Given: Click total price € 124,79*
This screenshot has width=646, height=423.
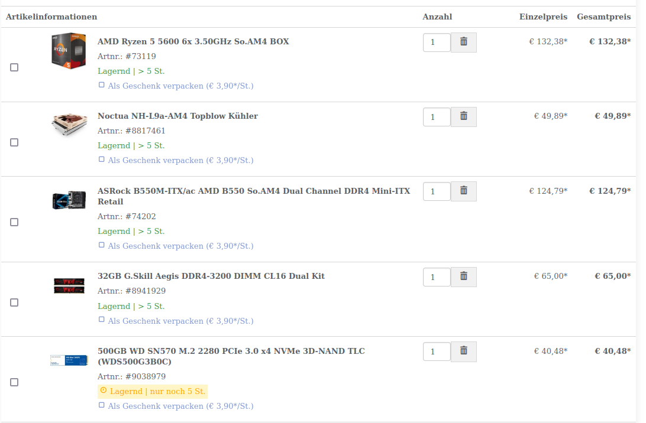Looking at the screenshot, I should pyautogui.click(x=610, y=191).
